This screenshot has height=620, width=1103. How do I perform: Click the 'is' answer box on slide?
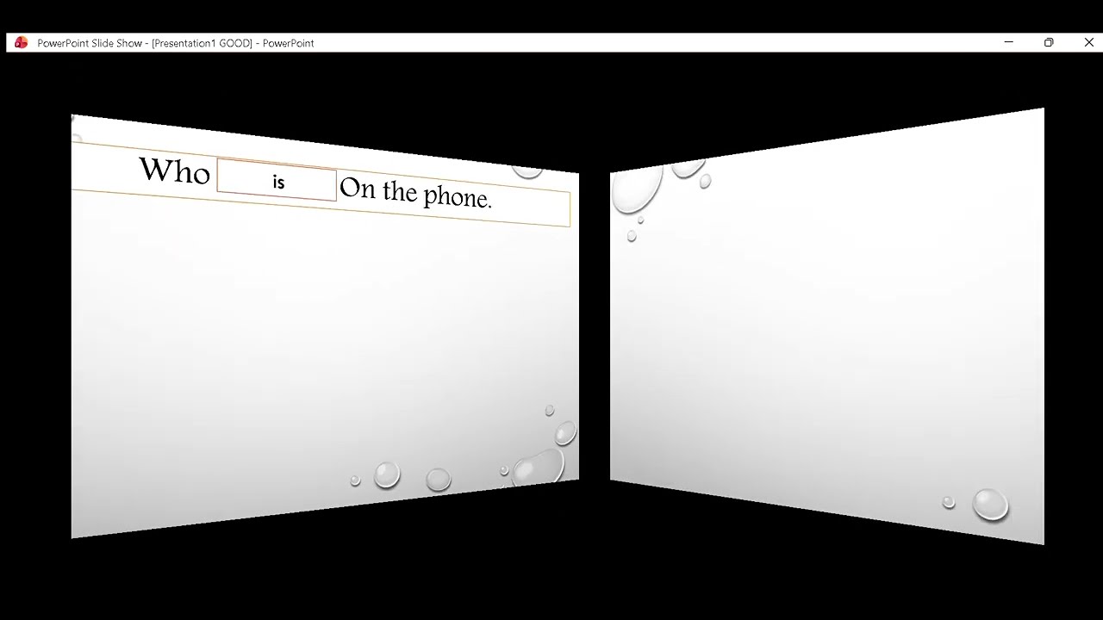(x=277, y=180)
